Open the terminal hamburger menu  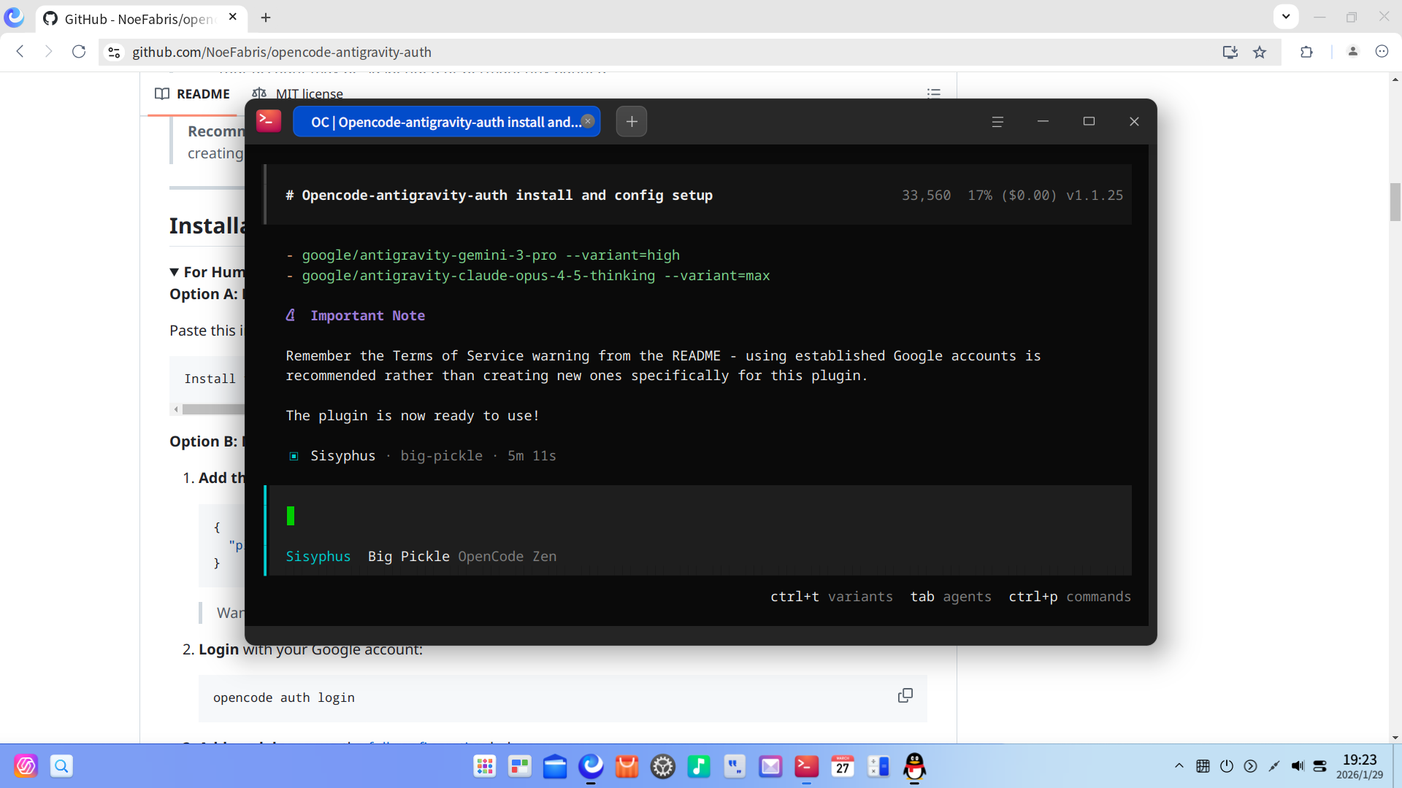click(997, 121)
